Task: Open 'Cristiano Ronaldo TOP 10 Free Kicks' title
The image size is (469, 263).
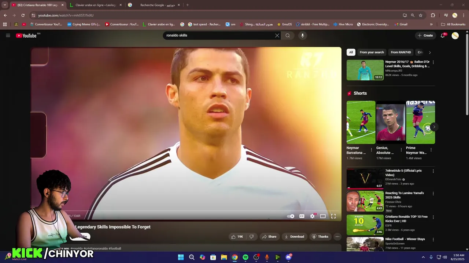Action: 406,219
